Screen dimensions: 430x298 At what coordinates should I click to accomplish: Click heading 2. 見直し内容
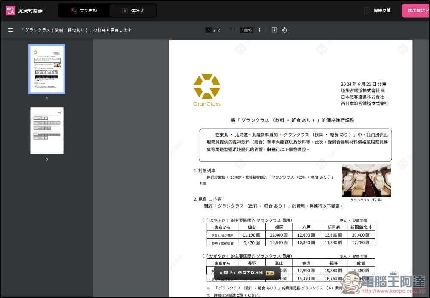tap(208, 199)
